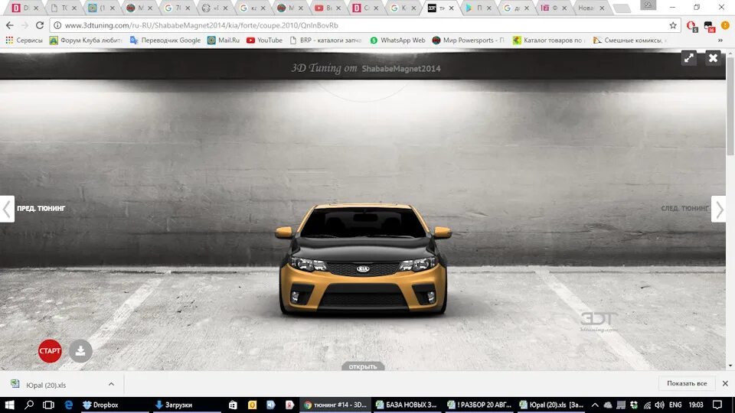735x413 pixels.
Task: Open the YouTube bookmark
Action: pyautogui.click(x=264, y=41)
